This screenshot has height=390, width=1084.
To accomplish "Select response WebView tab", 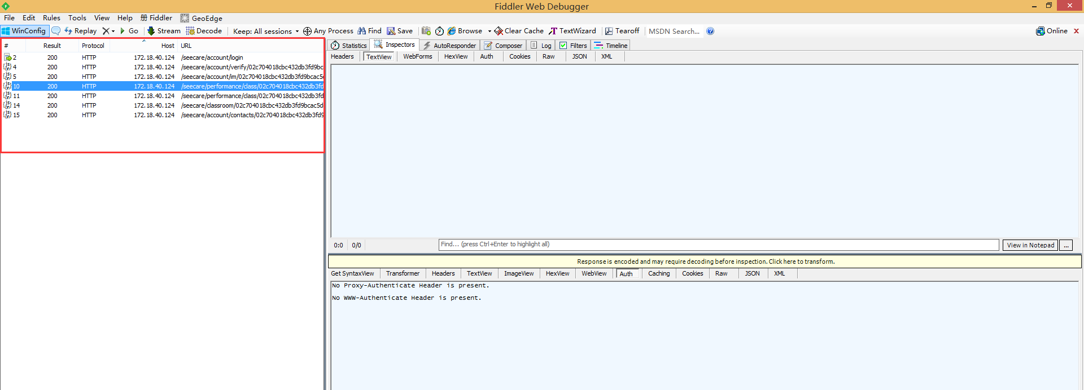I will click(594, 273).
